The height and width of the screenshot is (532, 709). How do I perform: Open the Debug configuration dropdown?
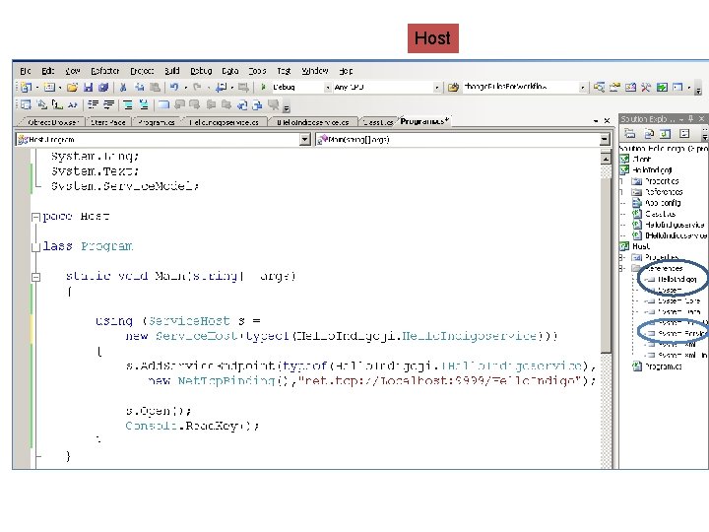(x=328, y=88)
